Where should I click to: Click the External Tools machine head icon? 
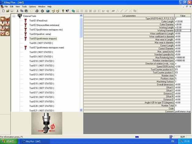click(20, 16)
